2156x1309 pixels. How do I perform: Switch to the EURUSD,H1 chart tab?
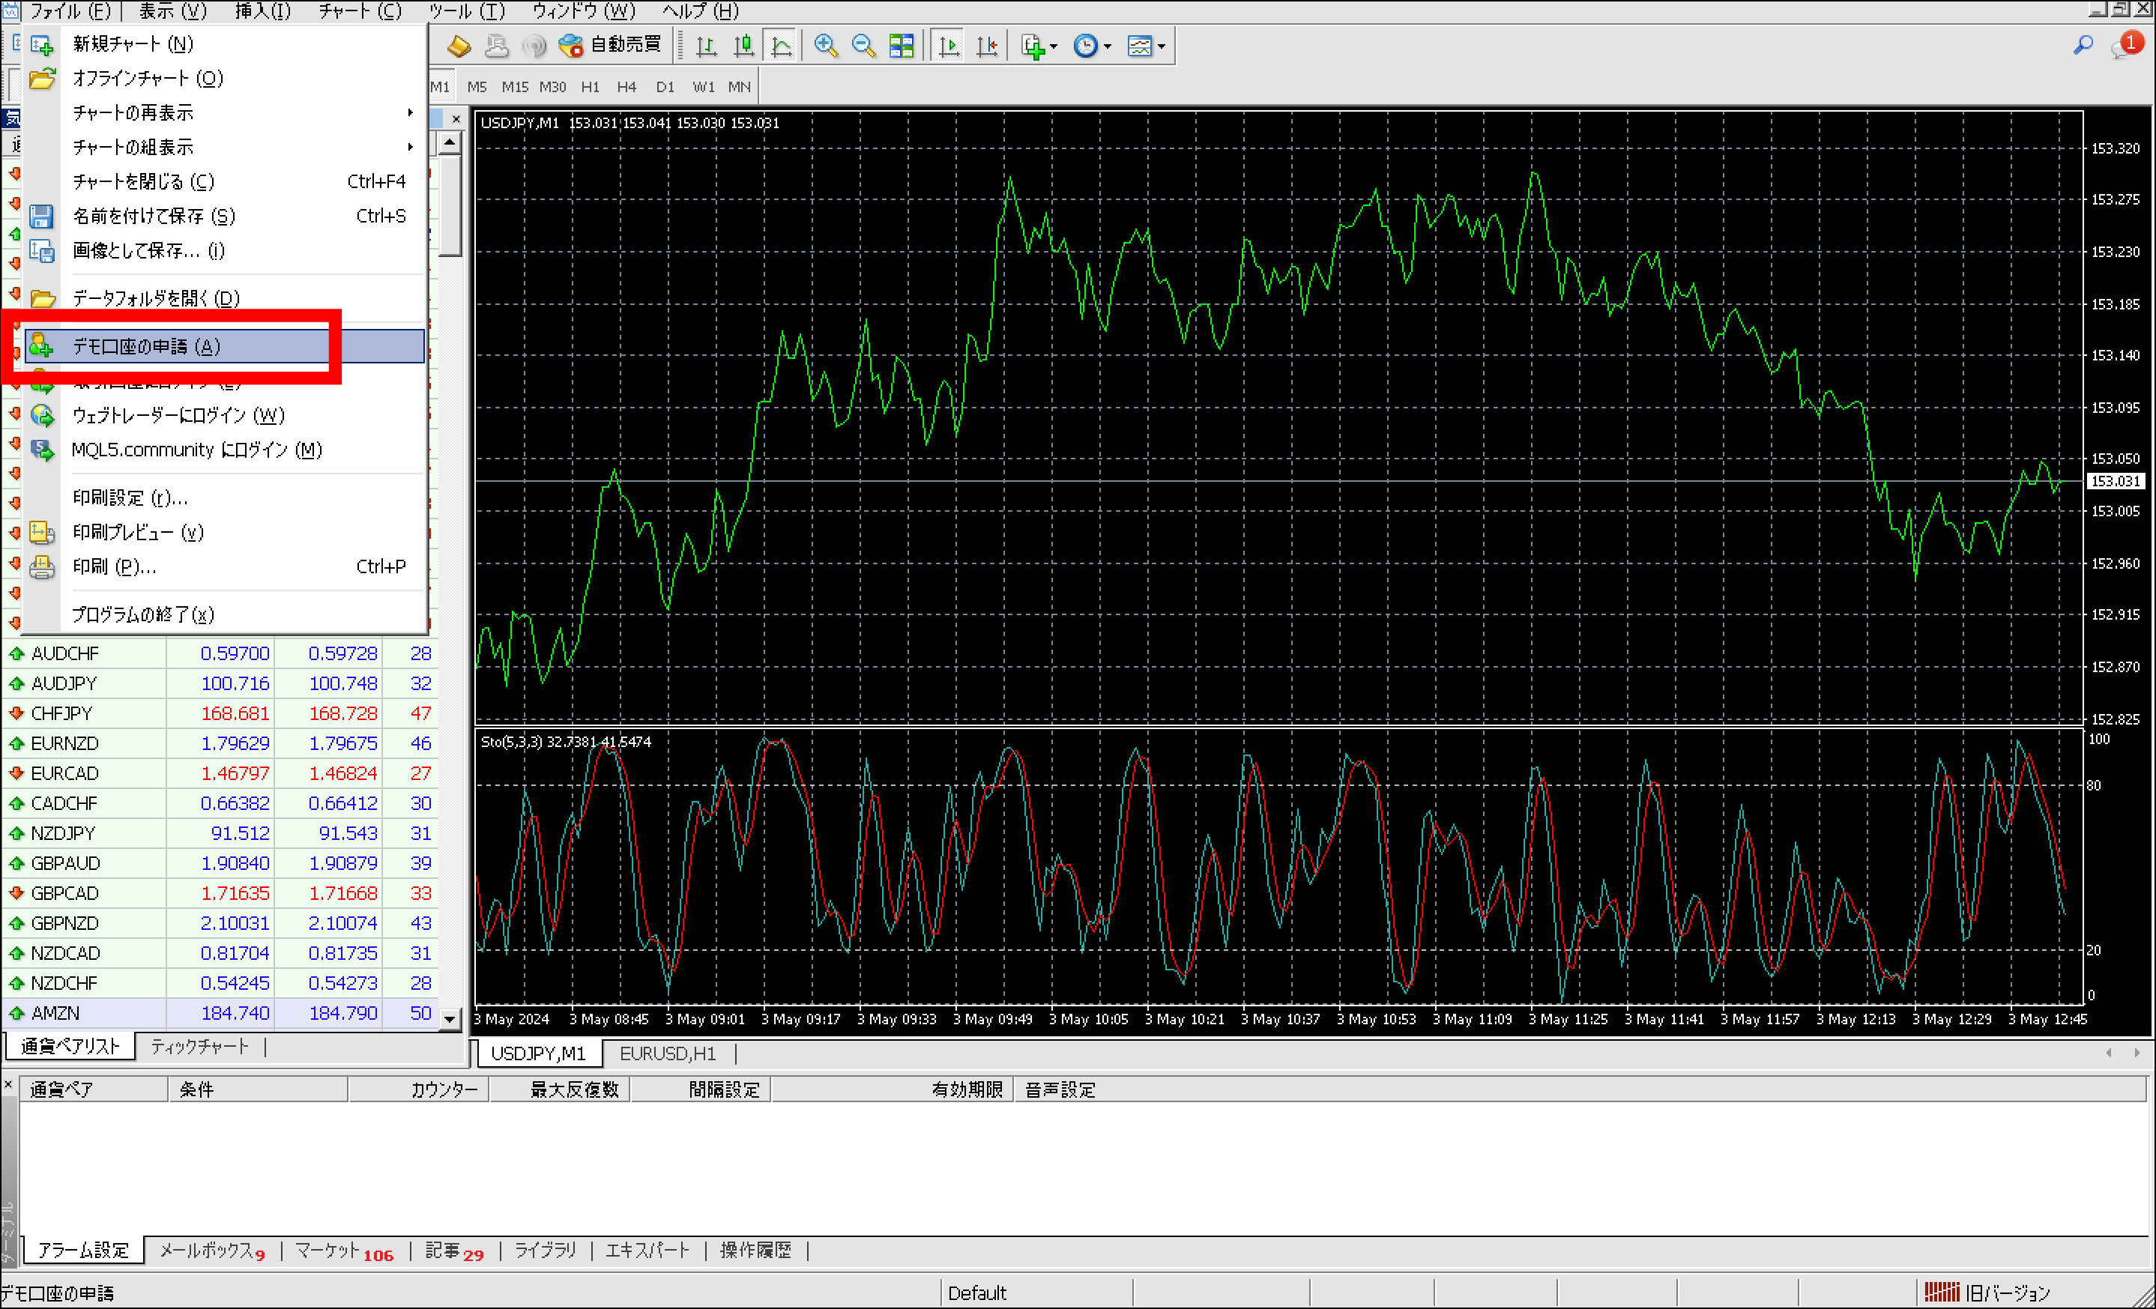[668, 1053]
